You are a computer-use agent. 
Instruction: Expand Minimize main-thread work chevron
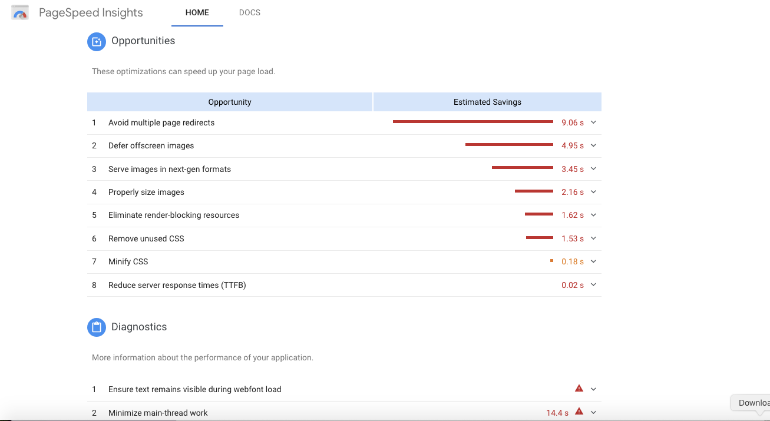point(593,413)
